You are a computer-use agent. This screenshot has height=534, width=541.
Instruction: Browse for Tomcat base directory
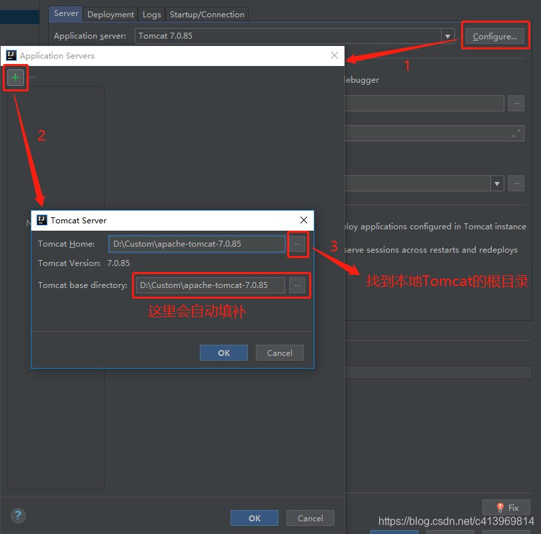point(297,285)
